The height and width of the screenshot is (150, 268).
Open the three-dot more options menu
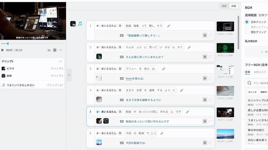coord(61,50)
